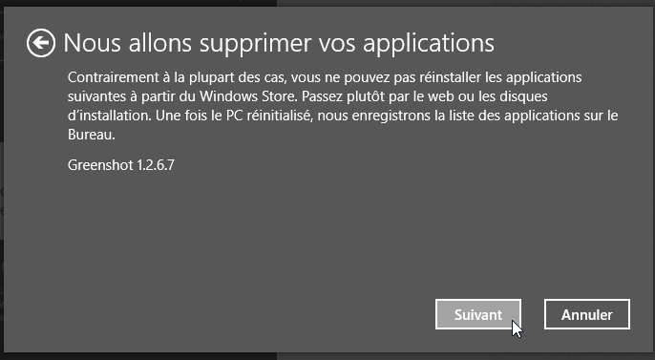655x360 pixels.
Task: Cancel the reset with the Annuler button
Action: [587, 314]
